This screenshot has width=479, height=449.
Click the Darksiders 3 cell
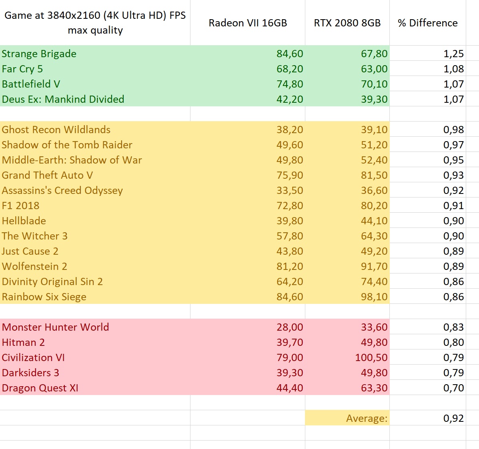[x=95, y=372]
